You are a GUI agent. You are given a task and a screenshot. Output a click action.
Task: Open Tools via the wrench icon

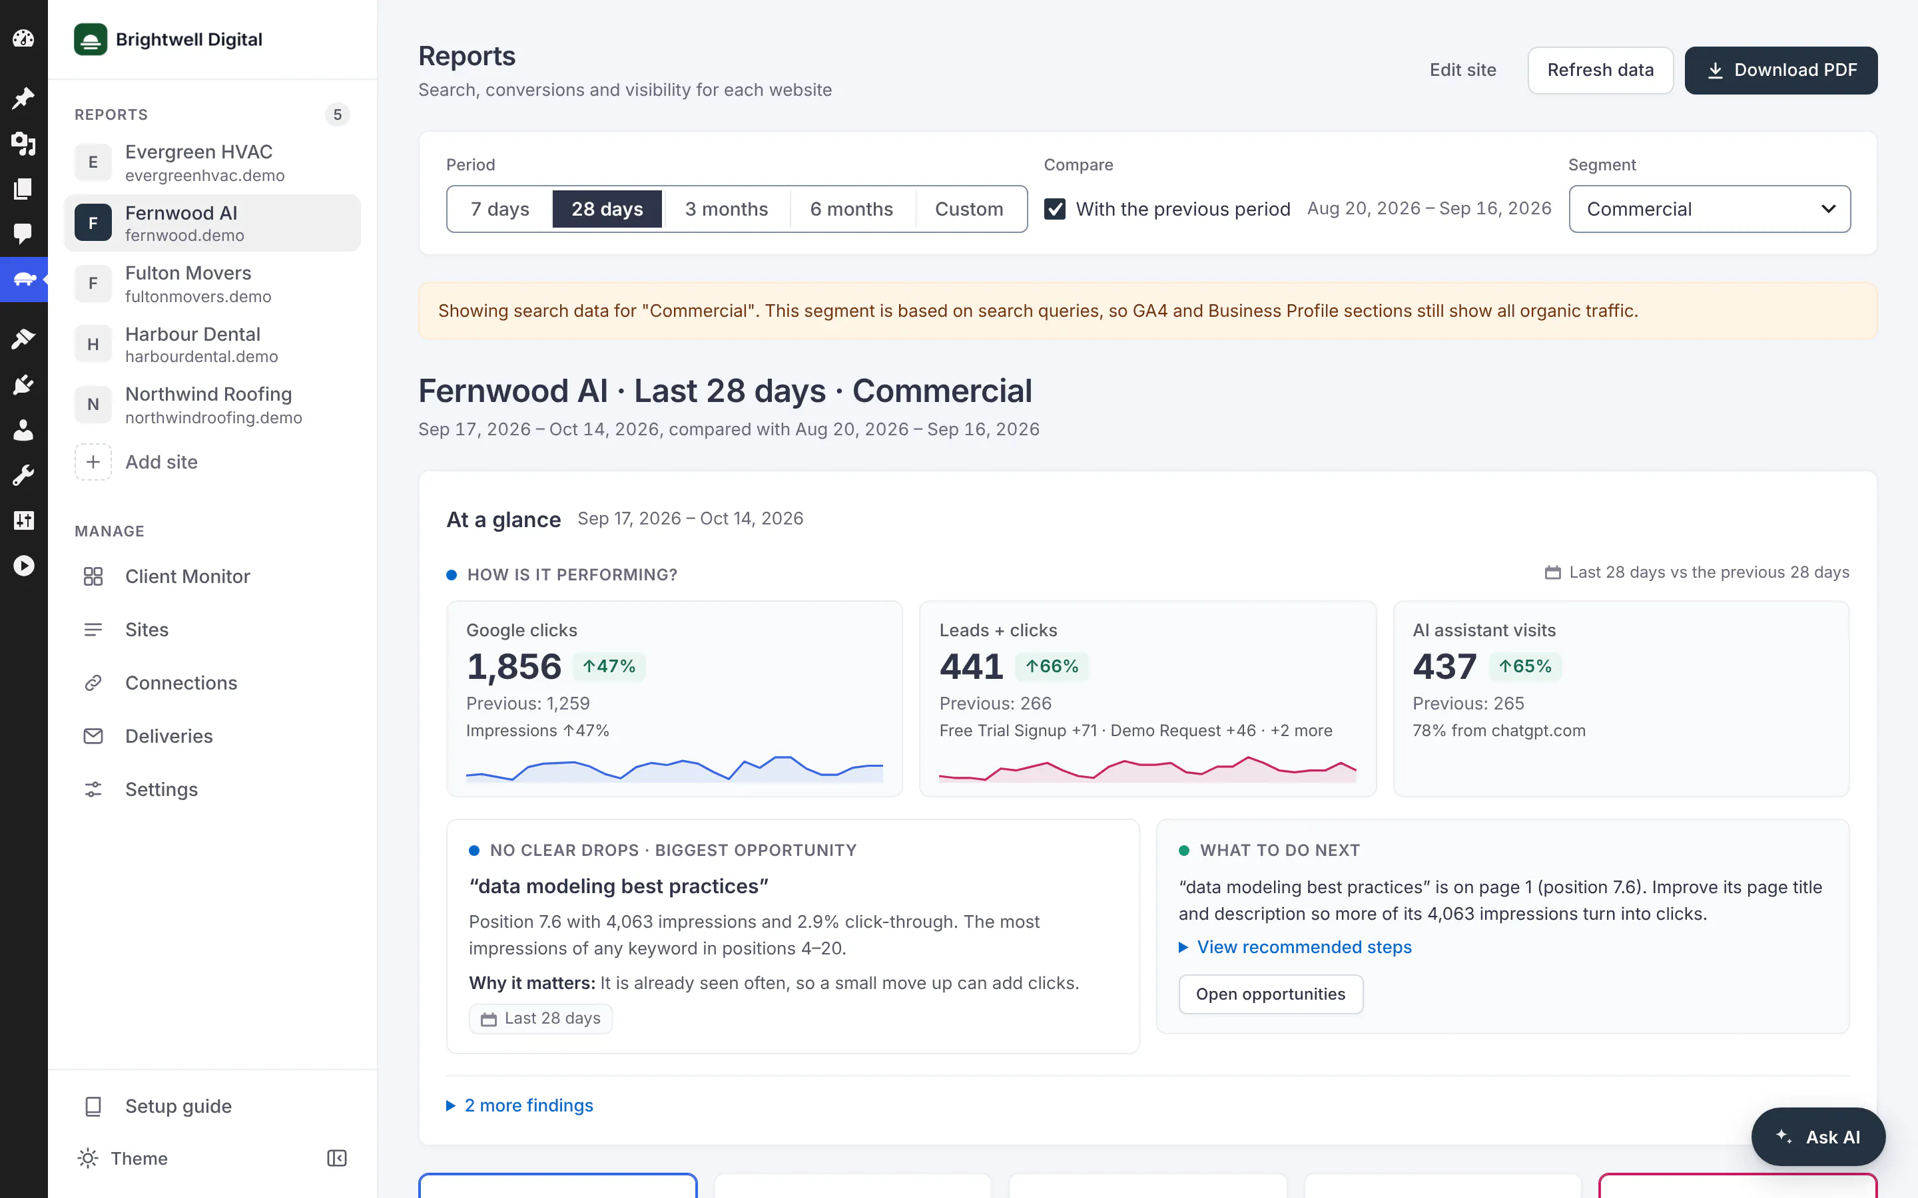24,475
